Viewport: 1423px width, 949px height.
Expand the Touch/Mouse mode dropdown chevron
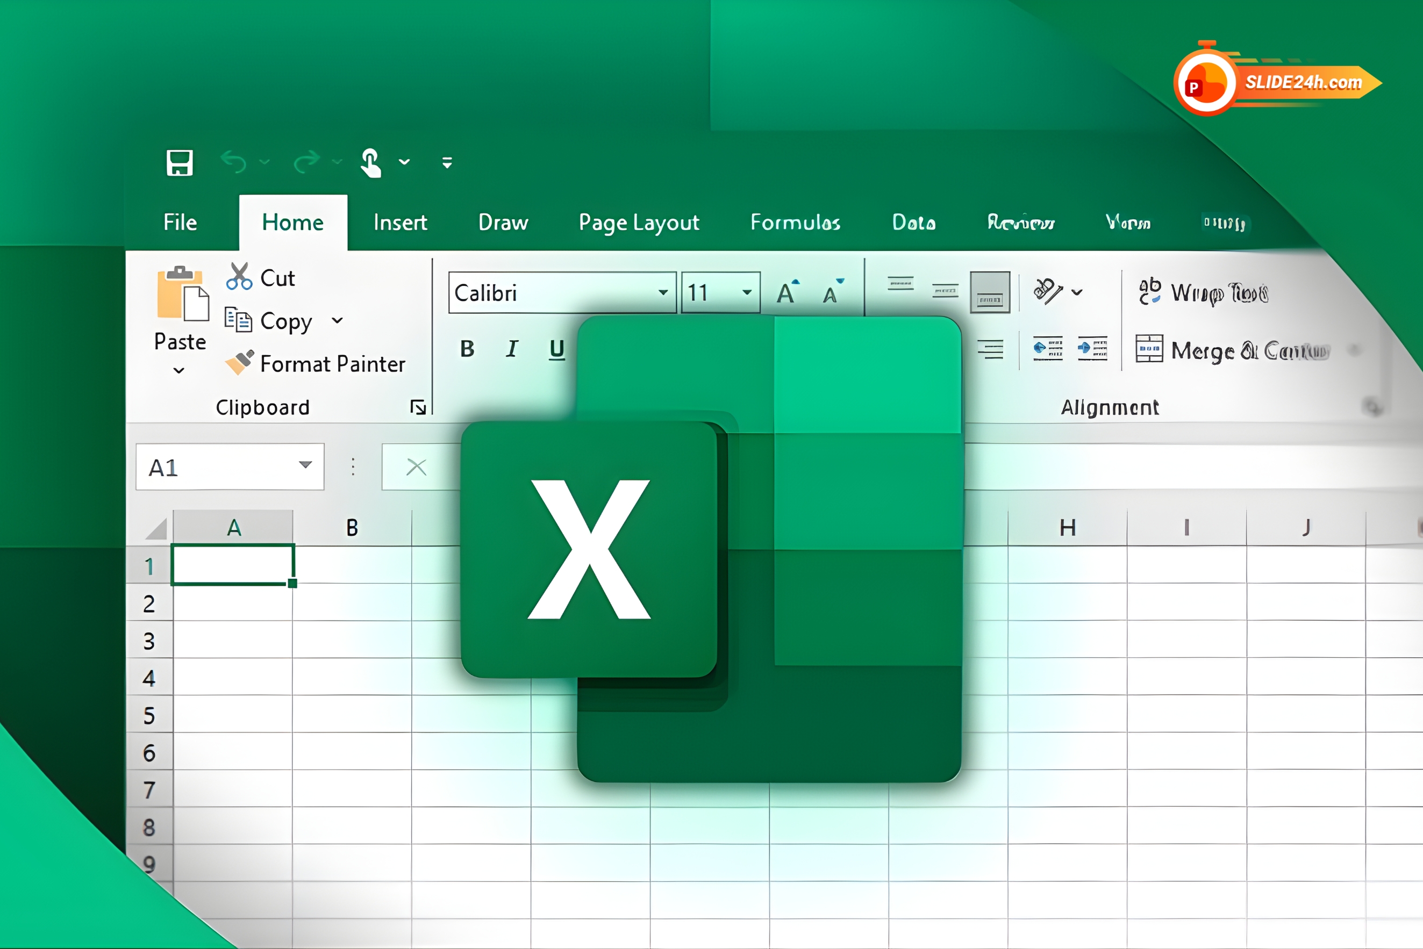(x=404, y=162)
